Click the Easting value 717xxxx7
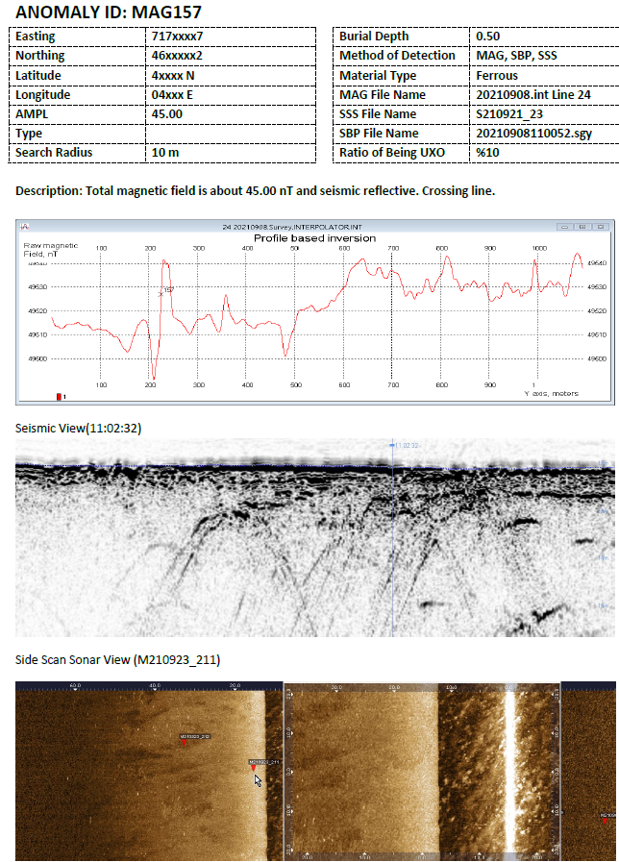 coord(177,37)
